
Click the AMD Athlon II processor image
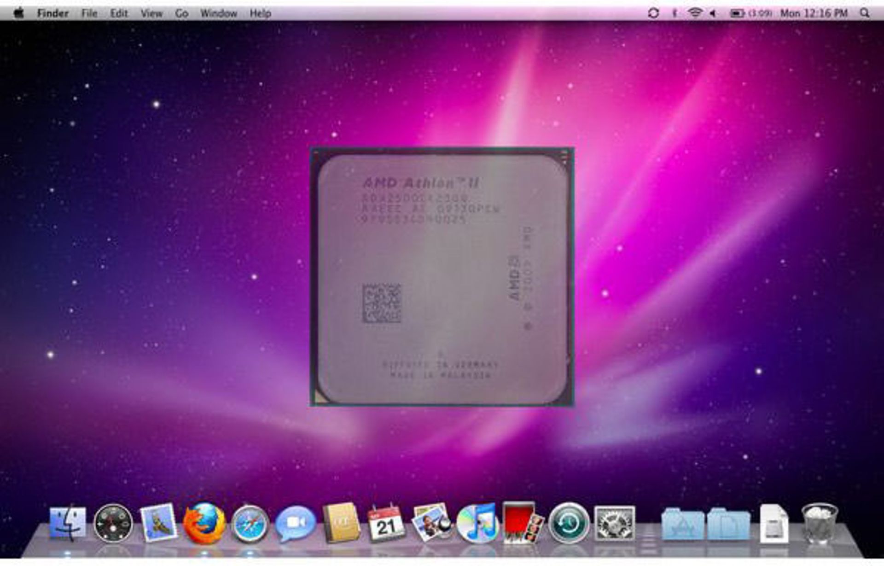442,276
